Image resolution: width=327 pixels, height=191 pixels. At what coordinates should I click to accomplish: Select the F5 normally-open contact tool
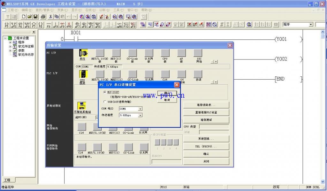pos(6,25)
